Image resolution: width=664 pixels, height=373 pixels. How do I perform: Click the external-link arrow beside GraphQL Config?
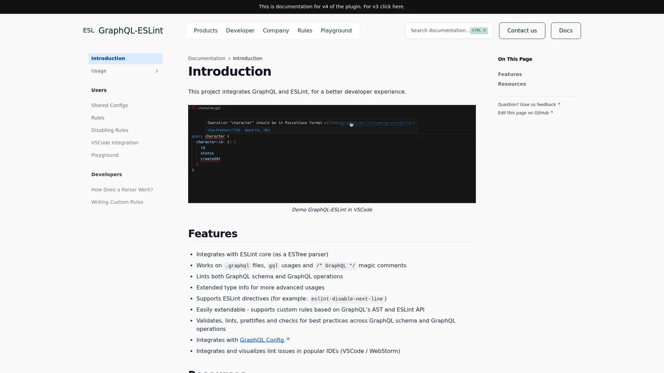(x=288, y=339)
